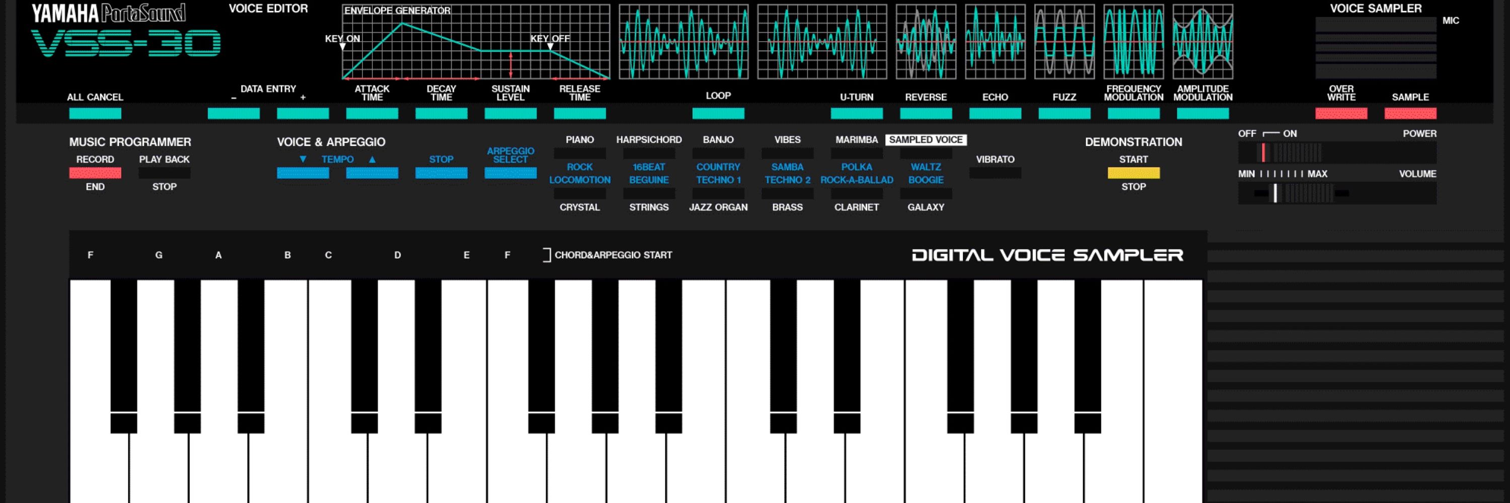Toggle the ECHO effect button
This screenshot has height=503, width=1510.
995,114
